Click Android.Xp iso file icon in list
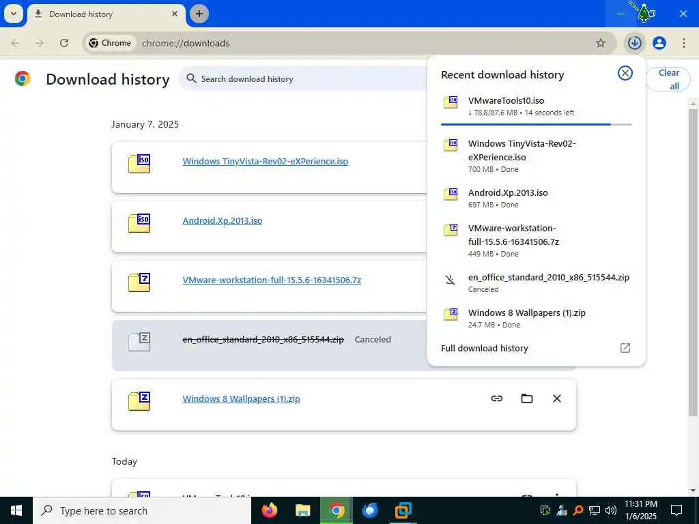699x524 pixels. tap(139, 223)
